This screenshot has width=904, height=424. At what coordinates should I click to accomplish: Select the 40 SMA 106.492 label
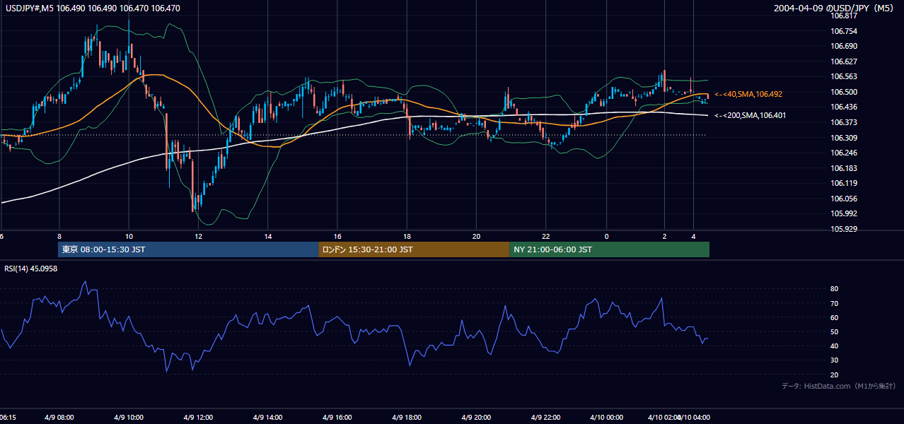coord(748,94)
